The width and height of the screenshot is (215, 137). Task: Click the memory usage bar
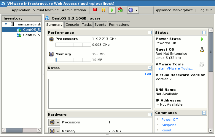click(x=73, y=60)
